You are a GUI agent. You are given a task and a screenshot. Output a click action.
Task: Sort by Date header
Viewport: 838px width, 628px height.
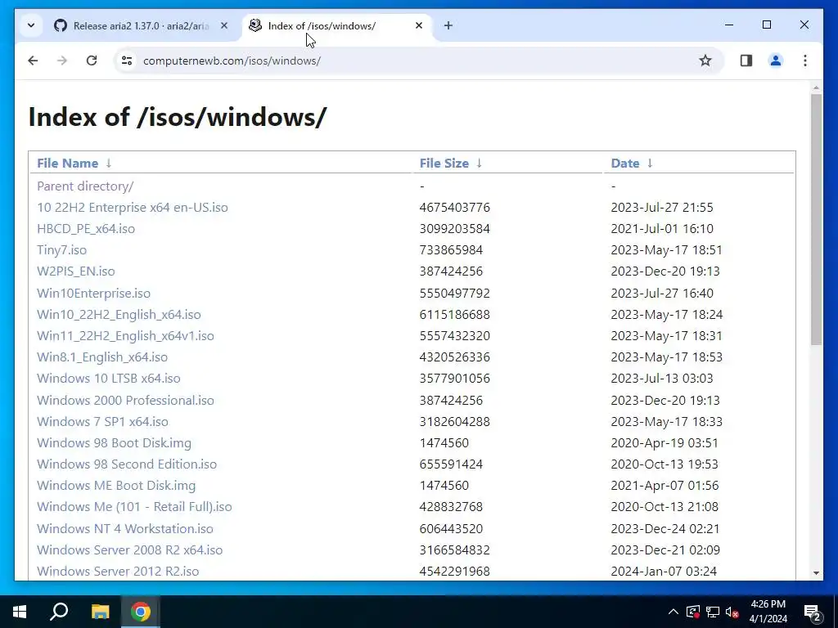624,164
